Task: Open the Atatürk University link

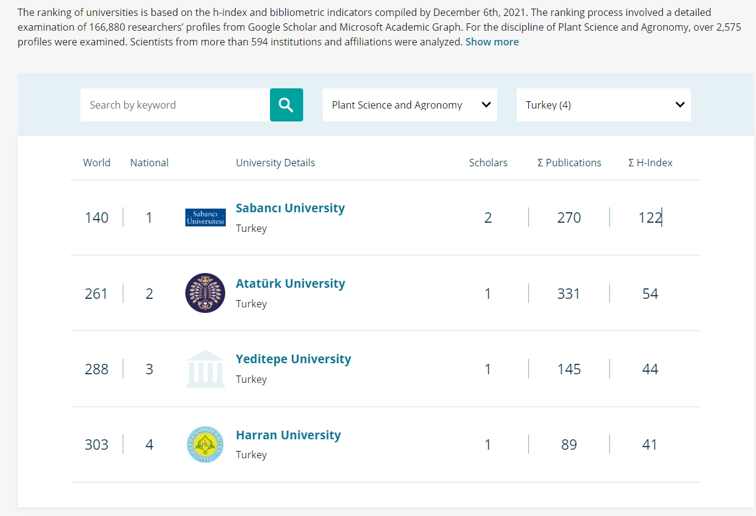Action: point(290,283)
